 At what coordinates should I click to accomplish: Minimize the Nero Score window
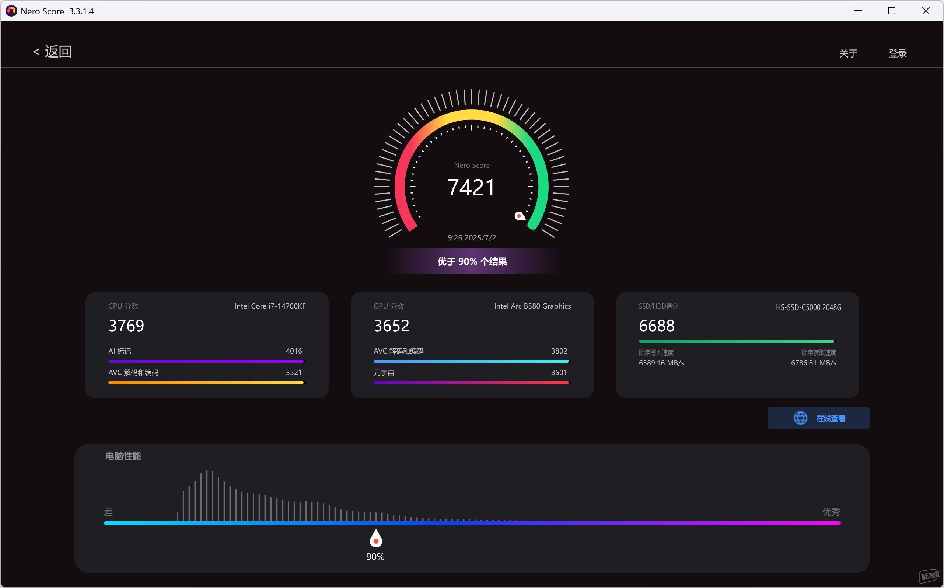click(858, 11)
